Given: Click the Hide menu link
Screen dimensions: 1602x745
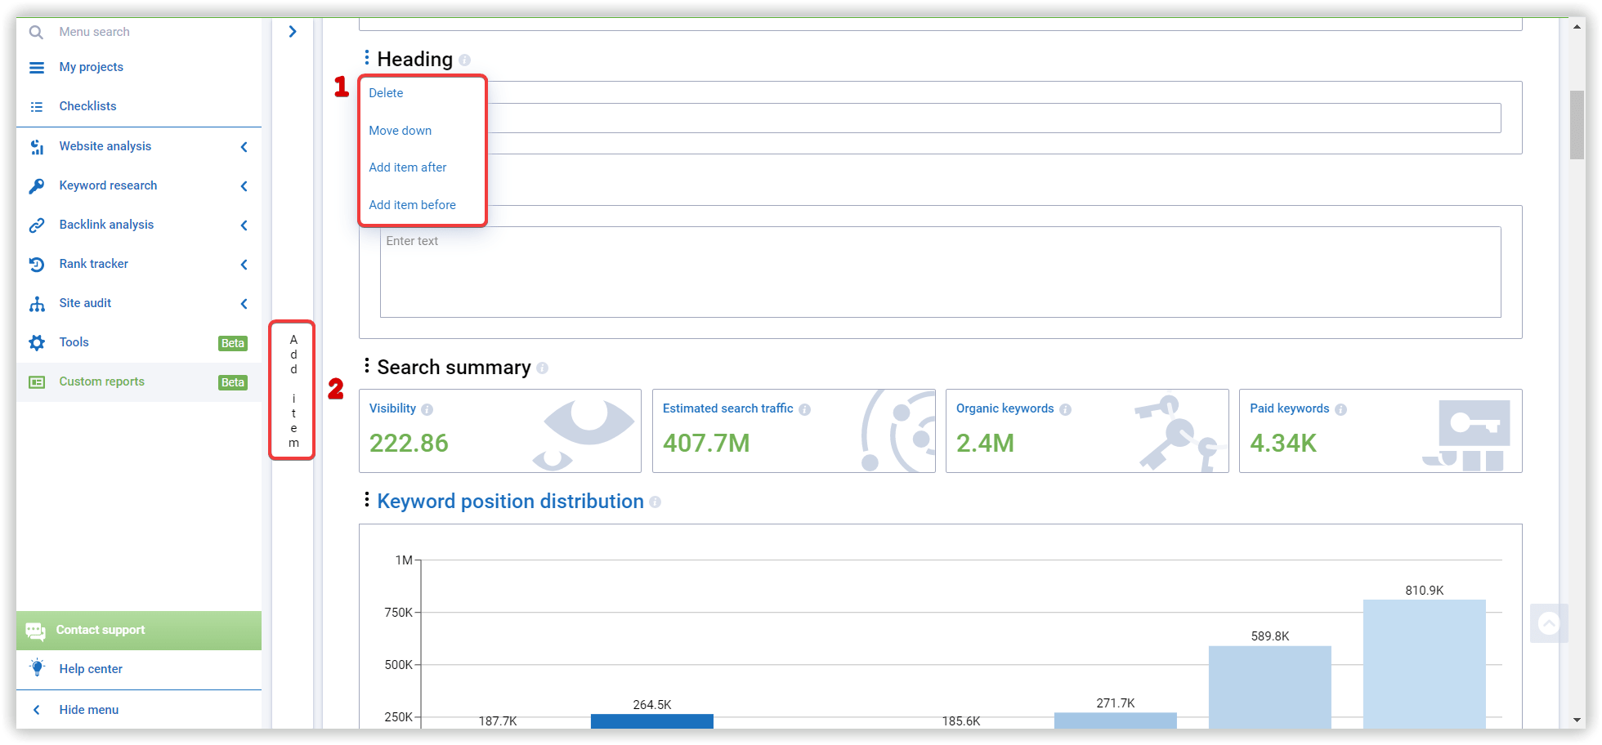Looking at the screenshot, I should click(88, 710).
